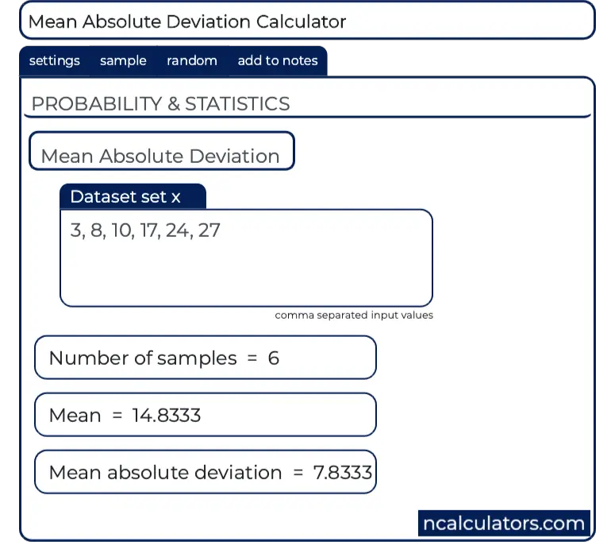Click the deviation value 7.8333
The image size is (611, 542).
coord(342,473)
